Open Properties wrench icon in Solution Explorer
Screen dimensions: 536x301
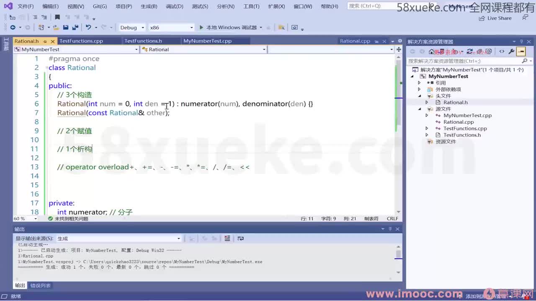click(511, 51)
